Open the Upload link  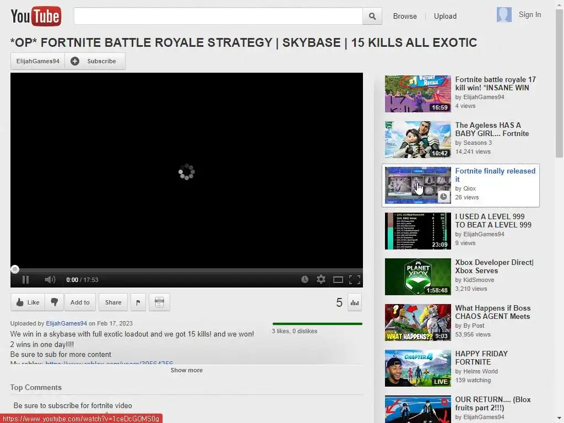[x=445, y=16]
